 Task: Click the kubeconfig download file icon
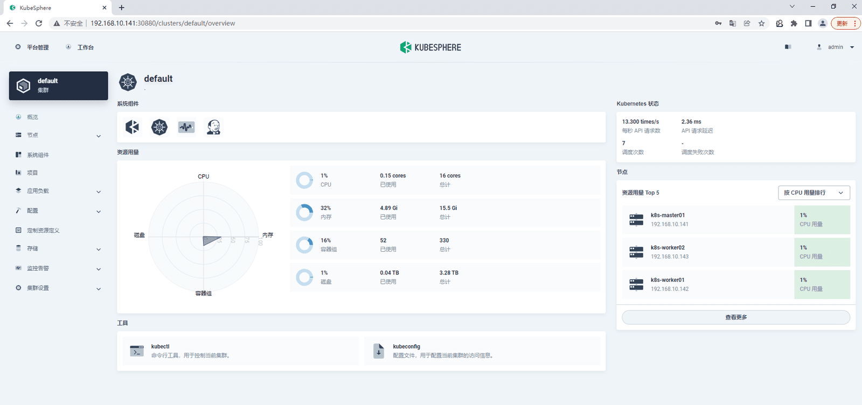coord(379,351)
